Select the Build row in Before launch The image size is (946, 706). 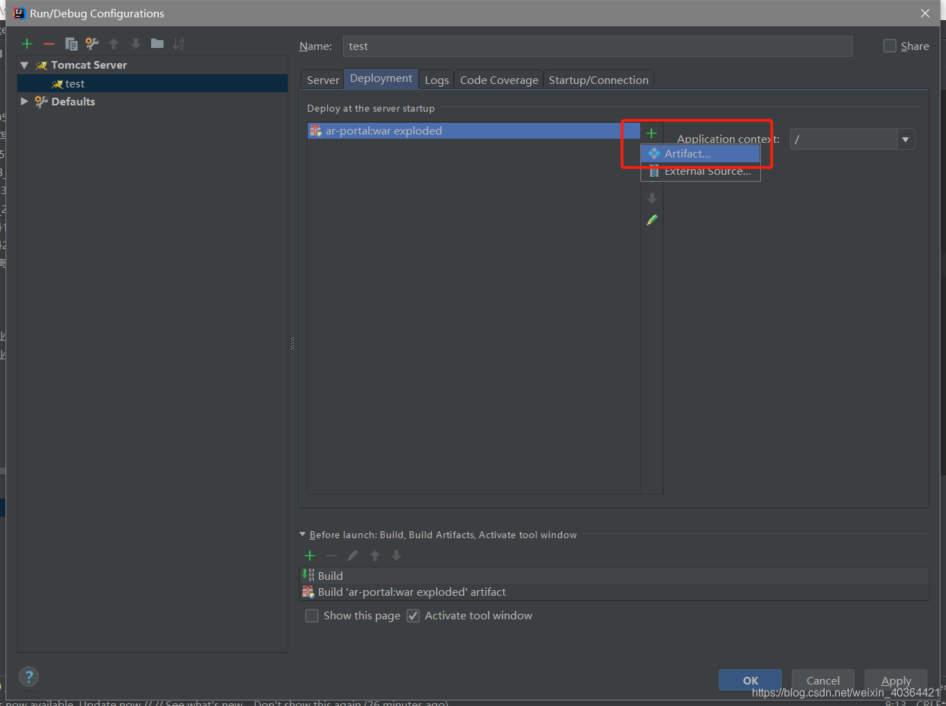pyautogui.click(x=614, y=576)
